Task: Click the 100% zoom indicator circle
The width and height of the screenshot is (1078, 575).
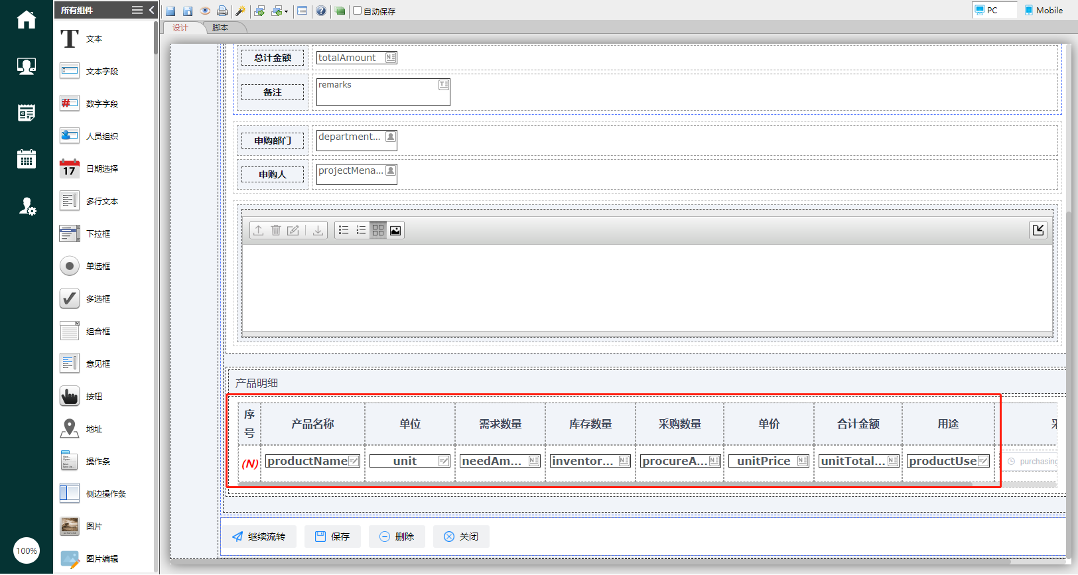Action: [27, 550]
